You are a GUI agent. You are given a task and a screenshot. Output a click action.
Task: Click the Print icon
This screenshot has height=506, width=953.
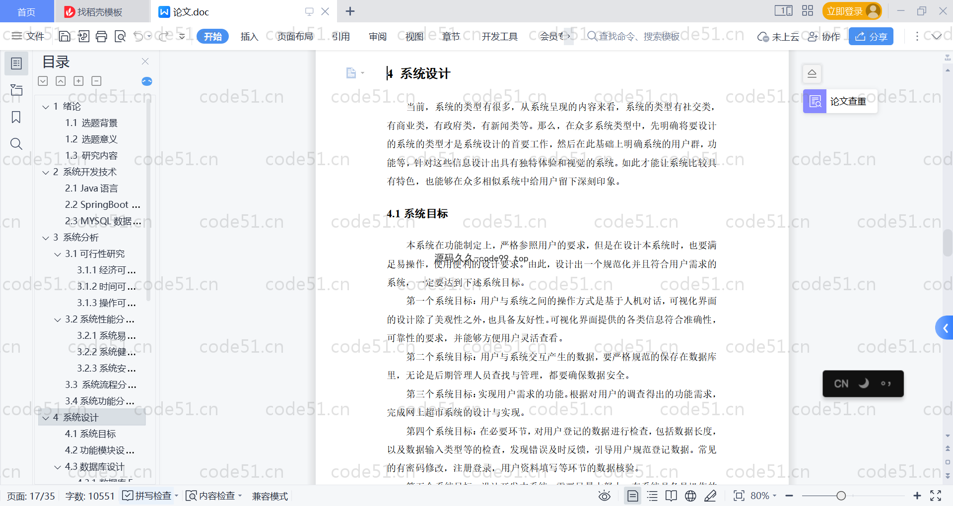click(102, 36)
